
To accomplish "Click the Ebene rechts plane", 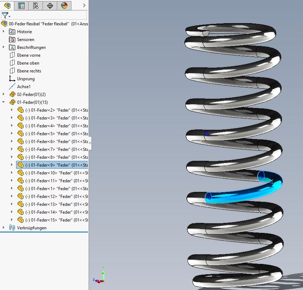I will [x=29, y=71].
